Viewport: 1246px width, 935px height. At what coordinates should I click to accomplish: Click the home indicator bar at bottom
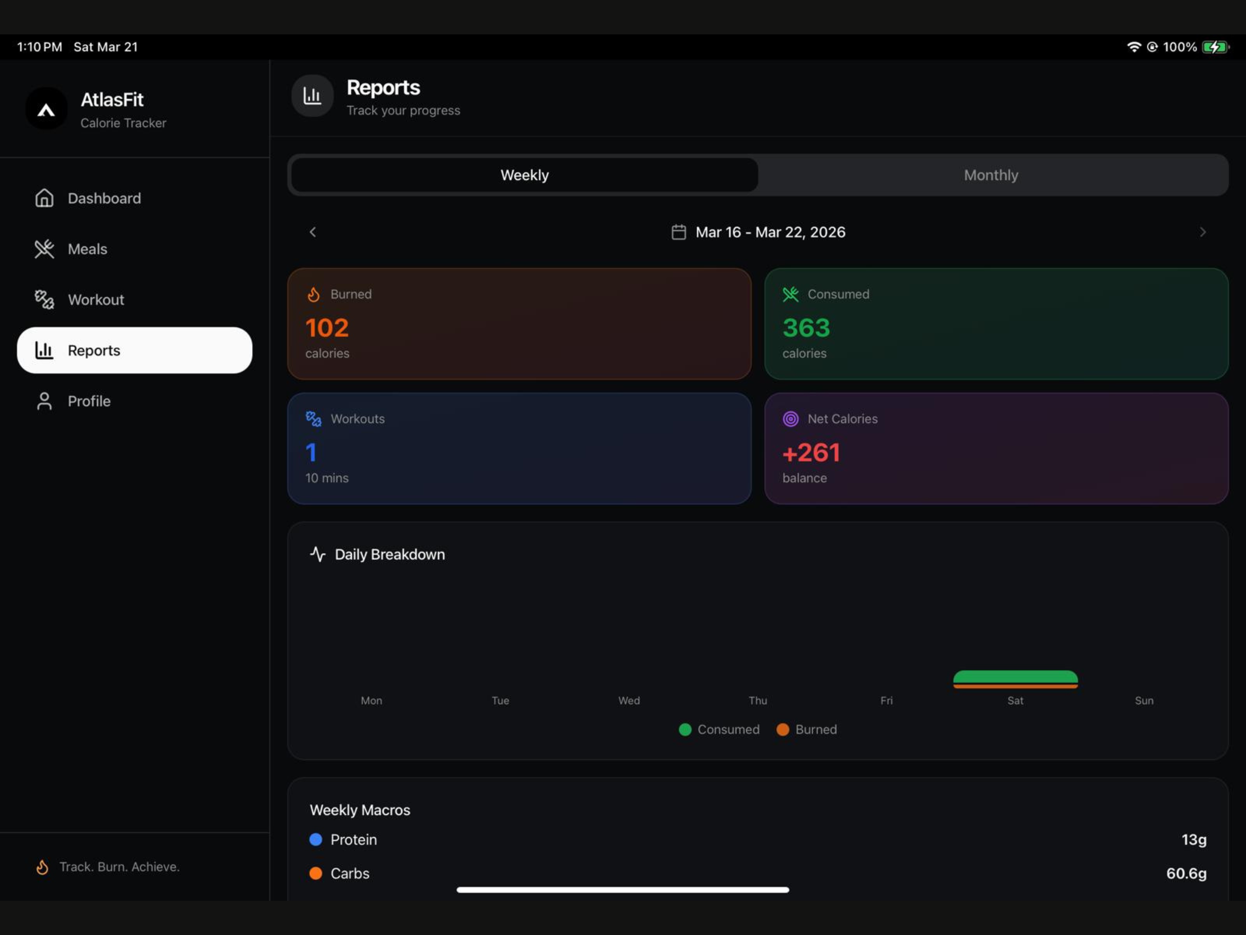pos(623,890)
